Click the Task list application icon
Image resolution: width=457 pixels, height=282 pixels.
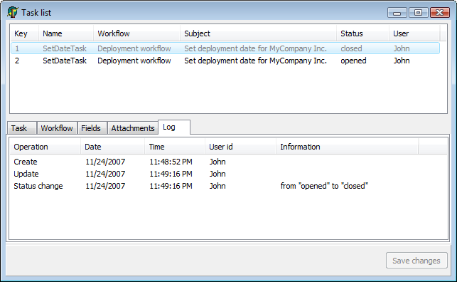pos(13,12)
